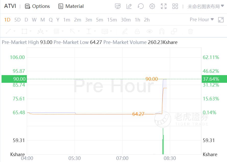Viewport: 227px width, 162px height.
Task: Open the grid layout icon
Action: (x=175, y=6)
